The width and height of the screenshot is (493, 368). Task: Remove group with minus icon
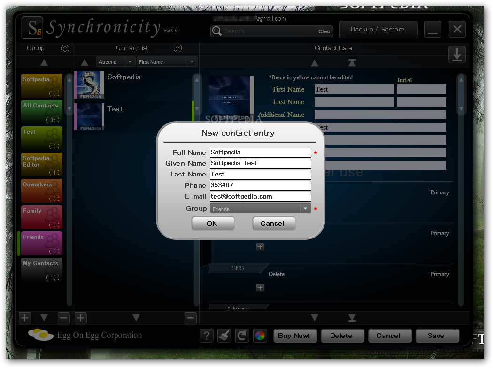[x=63, y=318]
